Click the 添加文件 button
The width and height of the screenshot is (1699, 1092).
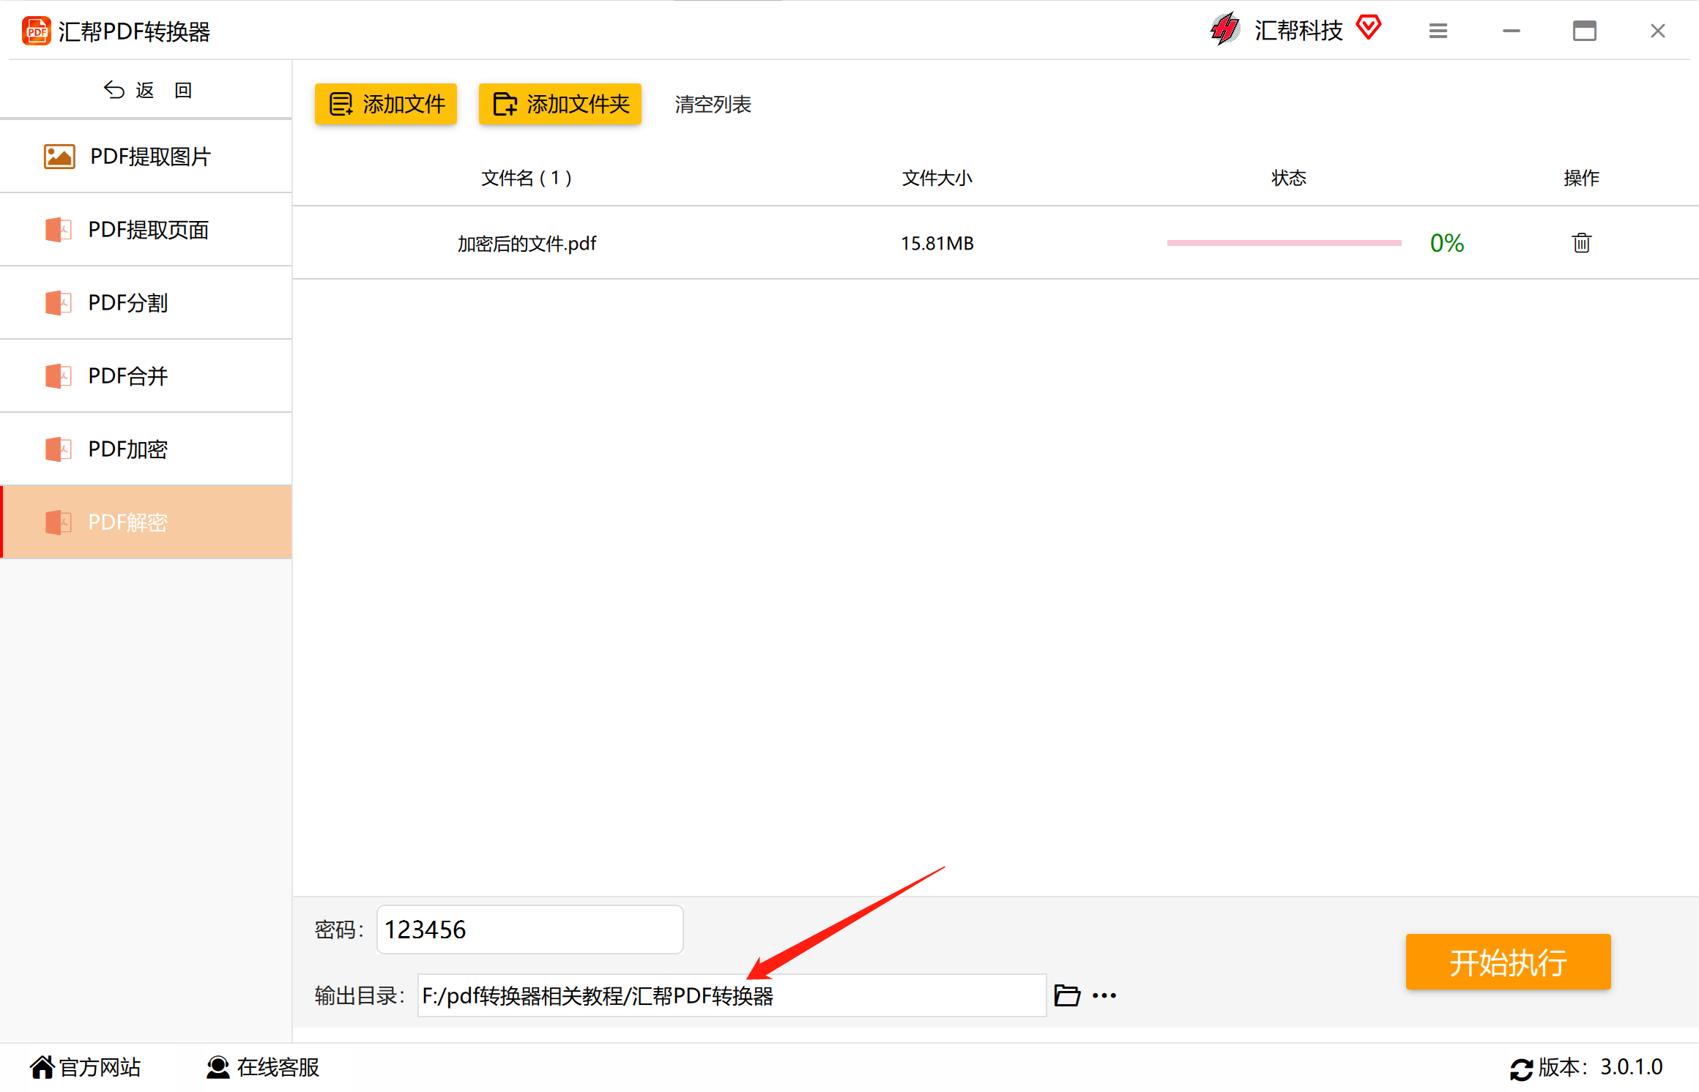(x=386, y=104)
